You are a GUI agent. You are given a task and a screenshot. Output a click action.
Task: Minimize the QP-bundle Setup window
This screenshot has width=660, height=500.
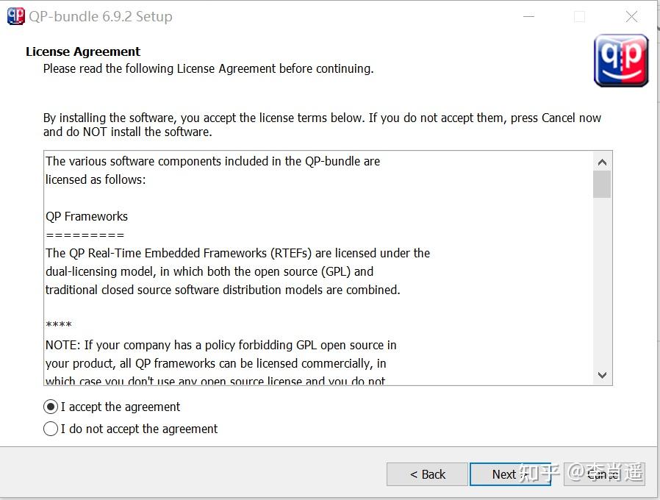pos(527,16)
